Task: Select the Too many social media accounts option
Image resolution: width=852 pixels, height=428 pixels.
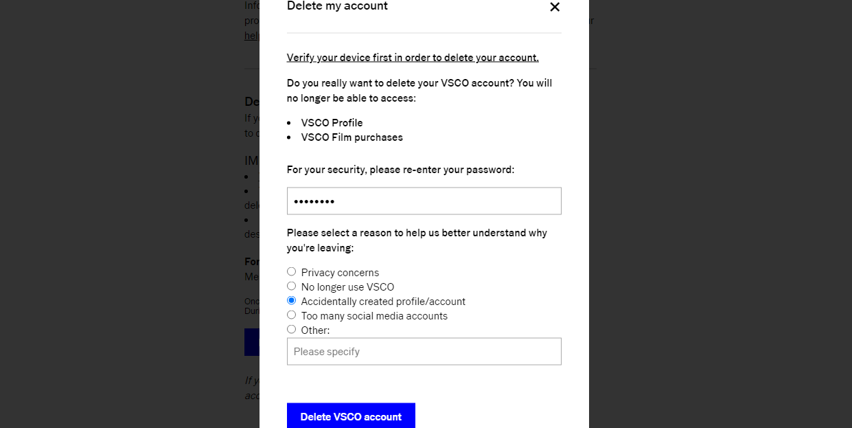Action: (291, 315)
